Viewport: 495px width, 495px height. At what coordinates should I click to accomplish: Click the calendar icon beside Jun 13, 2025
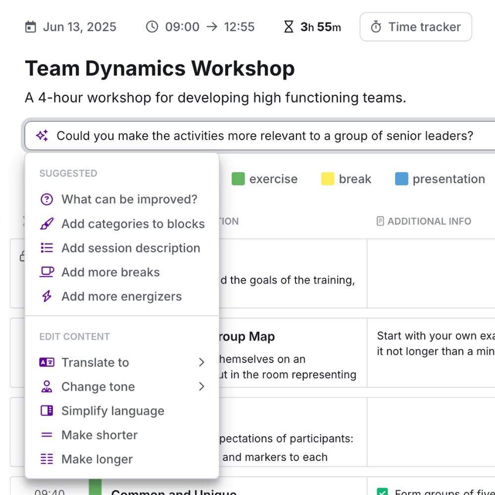pos(31,27)
